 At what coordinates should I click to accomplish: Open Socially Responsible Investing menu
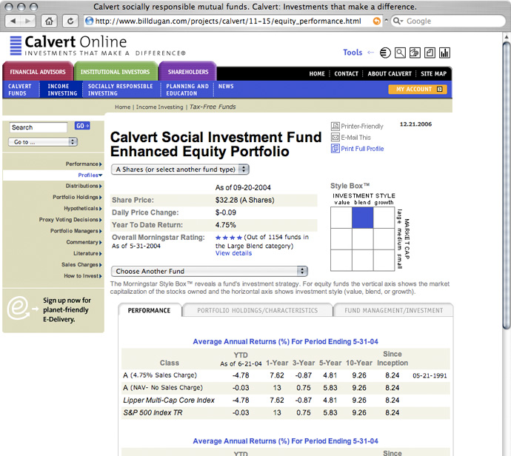click(120, 90)
